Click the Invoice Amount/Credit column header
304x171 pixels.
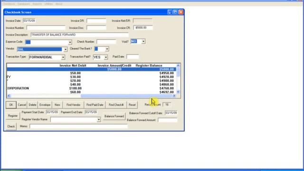[x=114, y=66]
